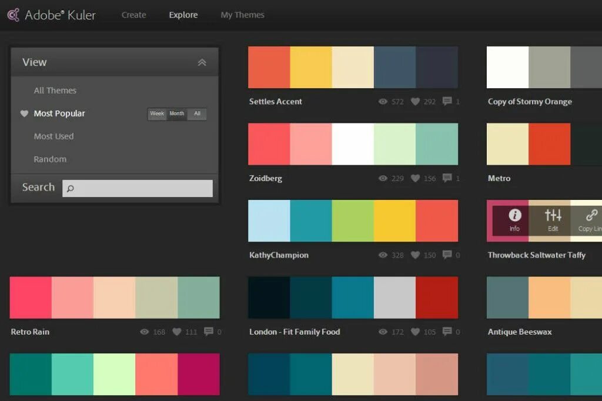Click Settles Accent view count 572
This screenshot has height=401, width=602.
397,102
